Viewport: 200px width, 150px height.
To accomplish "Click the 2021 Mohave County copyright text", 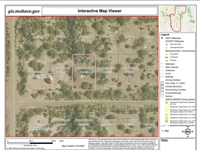I will [x=26, y=148].
